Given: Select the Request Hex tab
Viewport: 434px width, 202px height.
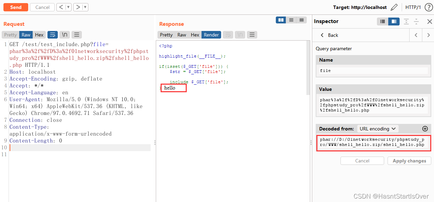Looking at the screenshot, I should pyautogui.click(x=39, y=35).
